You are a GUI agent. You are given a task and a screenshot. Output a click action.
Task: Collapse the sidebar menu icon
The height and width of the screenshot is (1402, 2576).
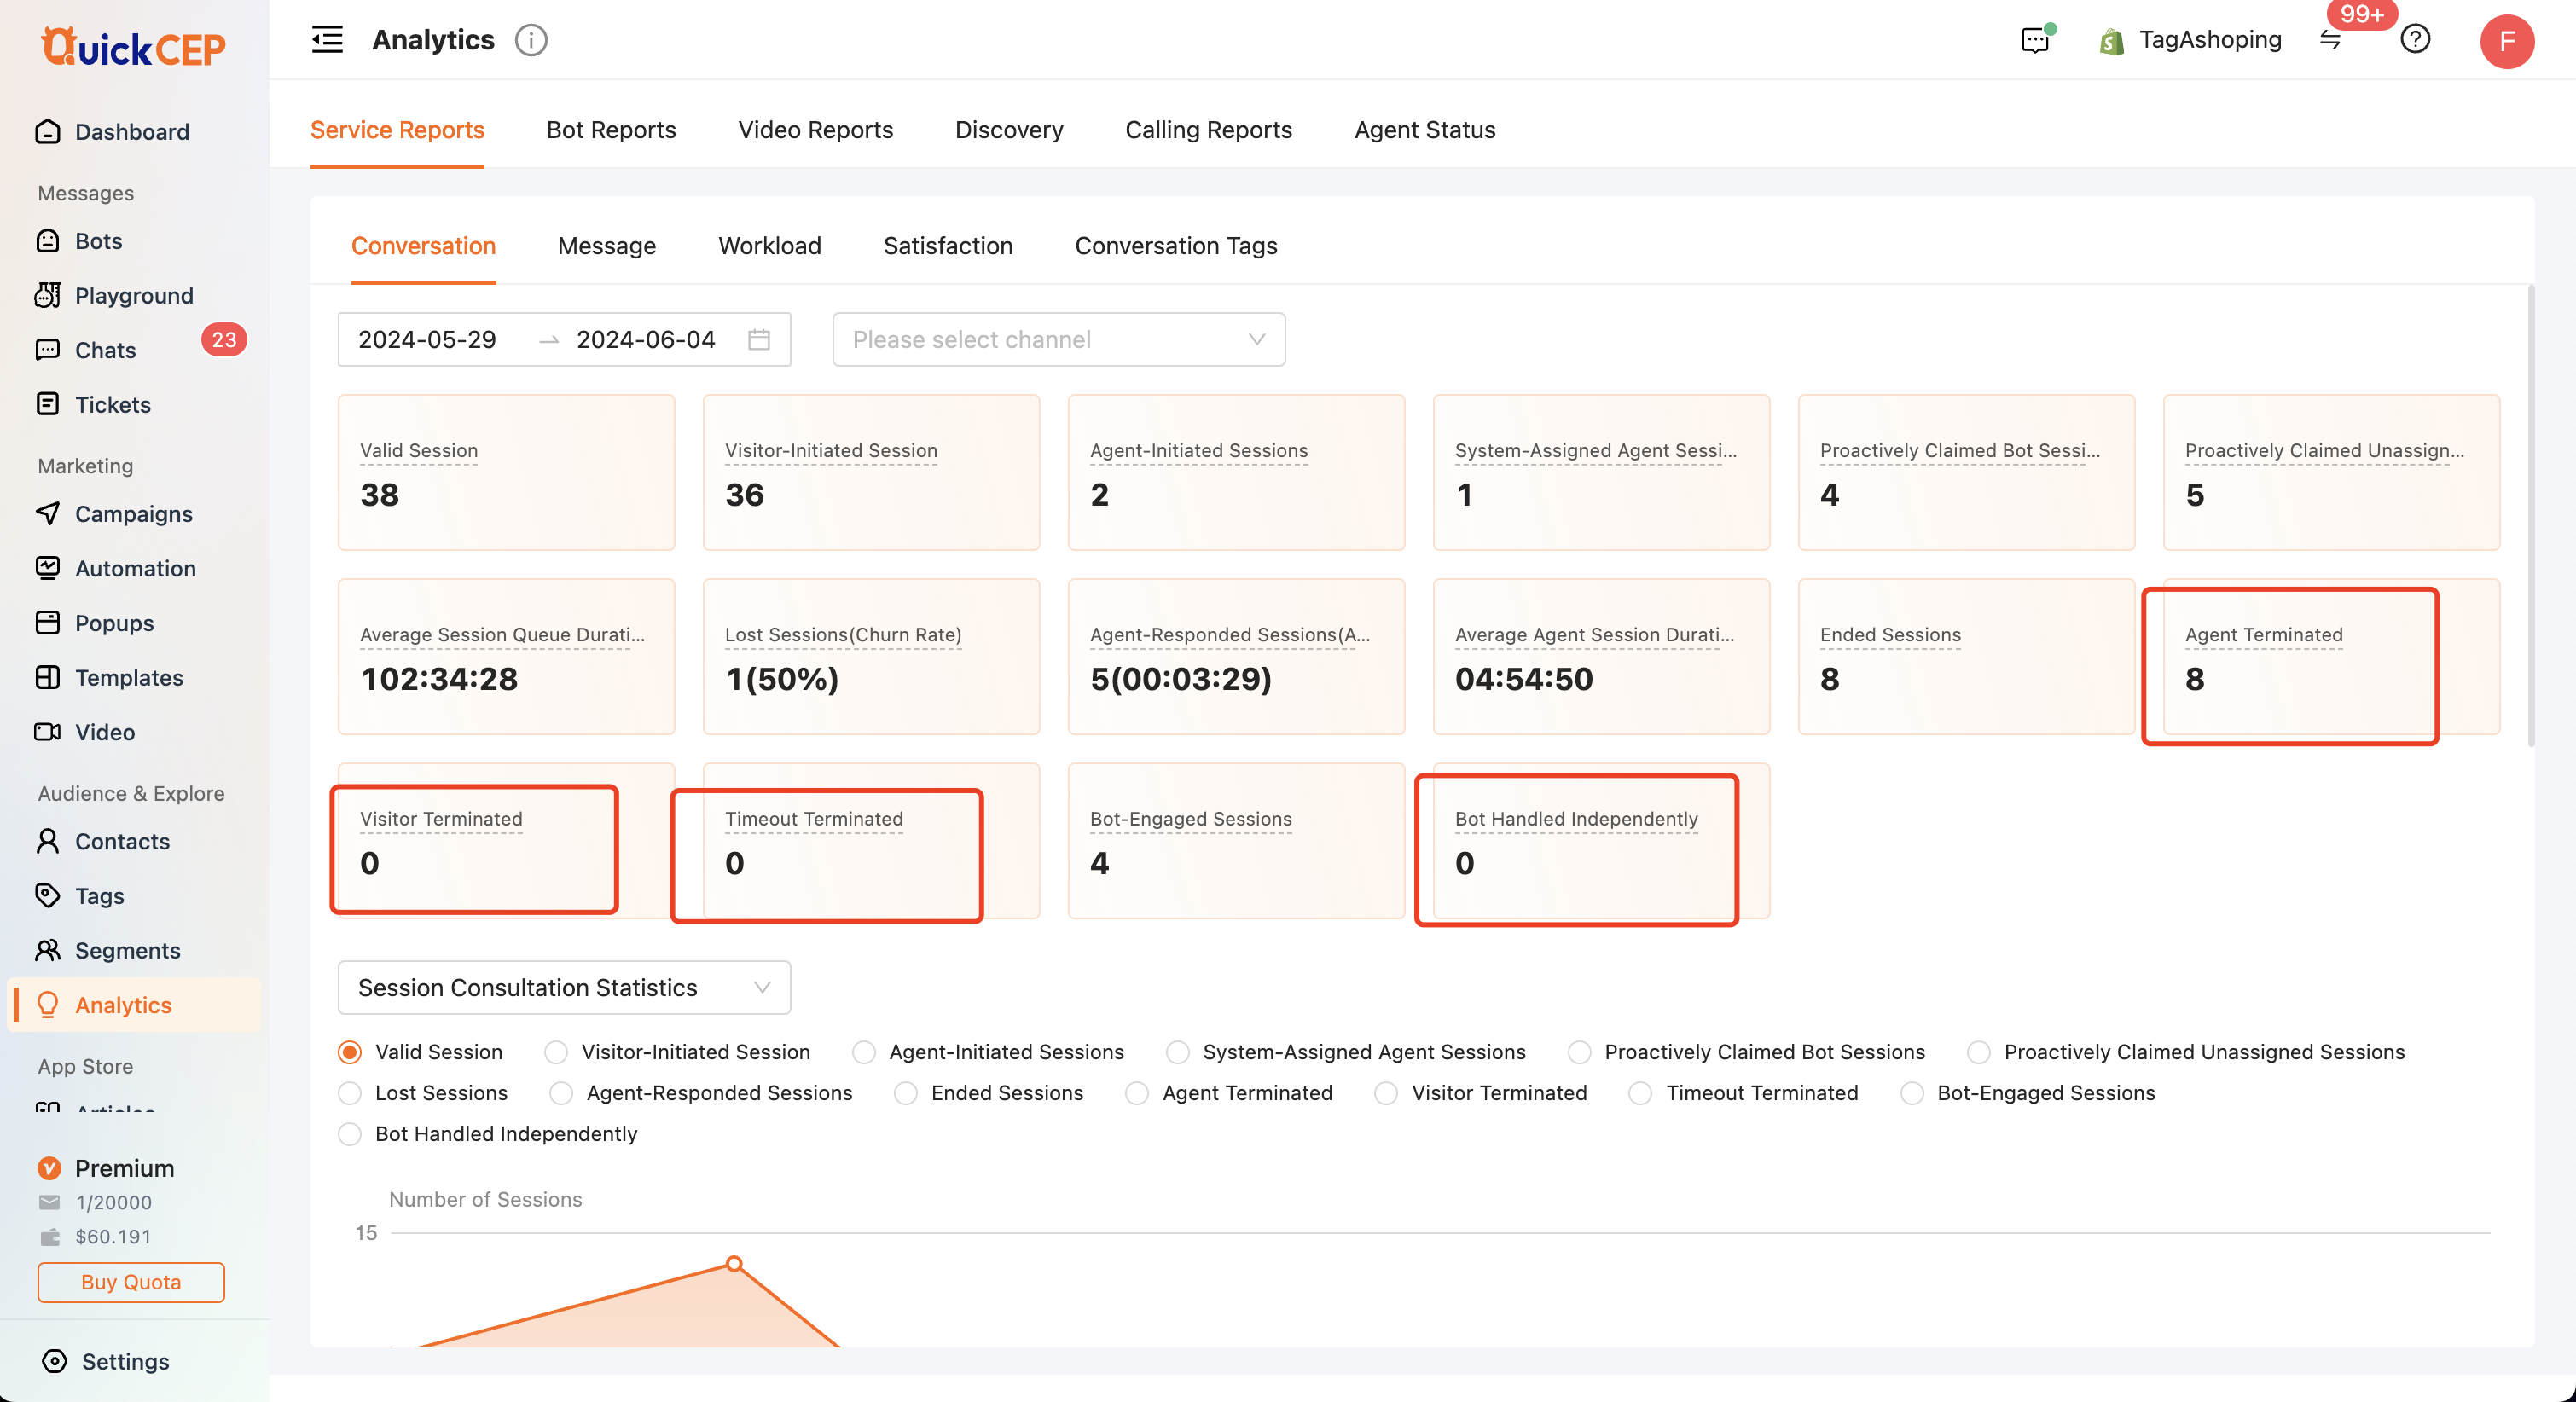coord(327,40)
